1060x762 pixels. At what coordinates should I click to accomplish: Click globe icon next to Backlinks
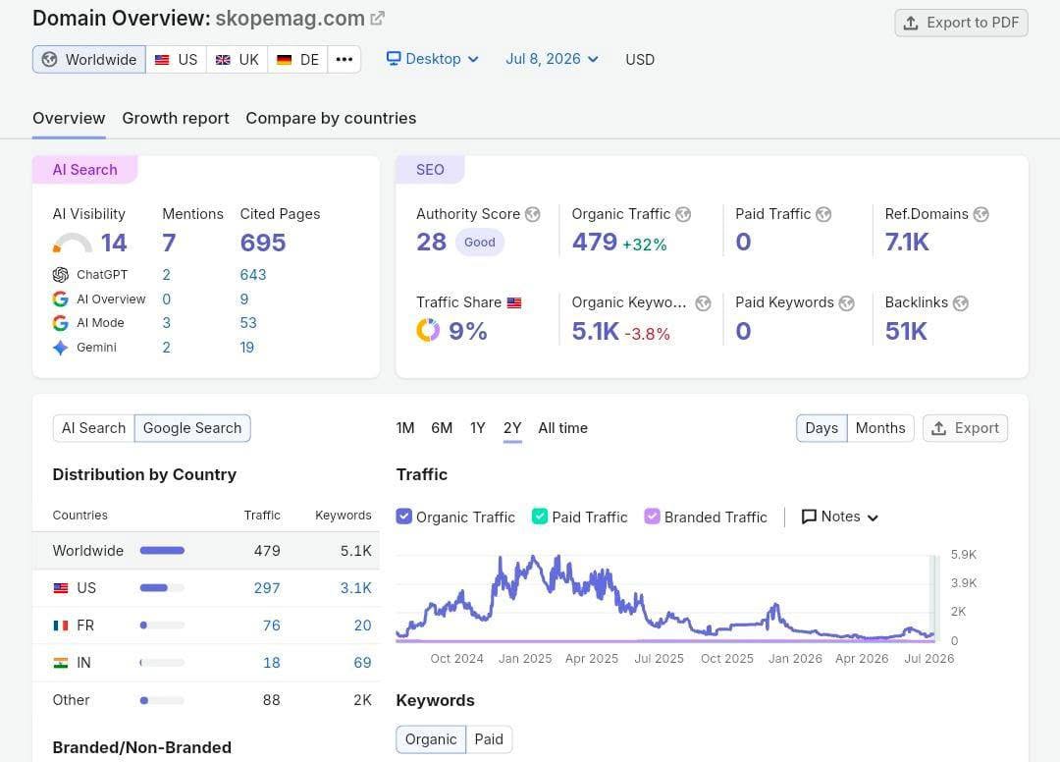(961, 303)
